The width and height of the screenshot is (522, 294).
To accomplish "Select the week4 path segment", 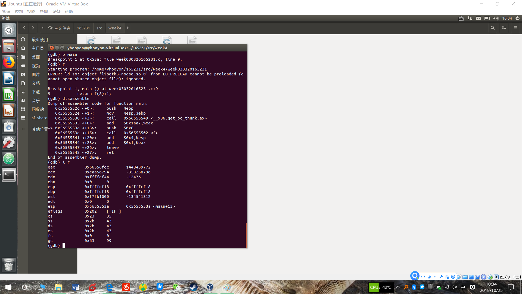I will coord(115,28).
